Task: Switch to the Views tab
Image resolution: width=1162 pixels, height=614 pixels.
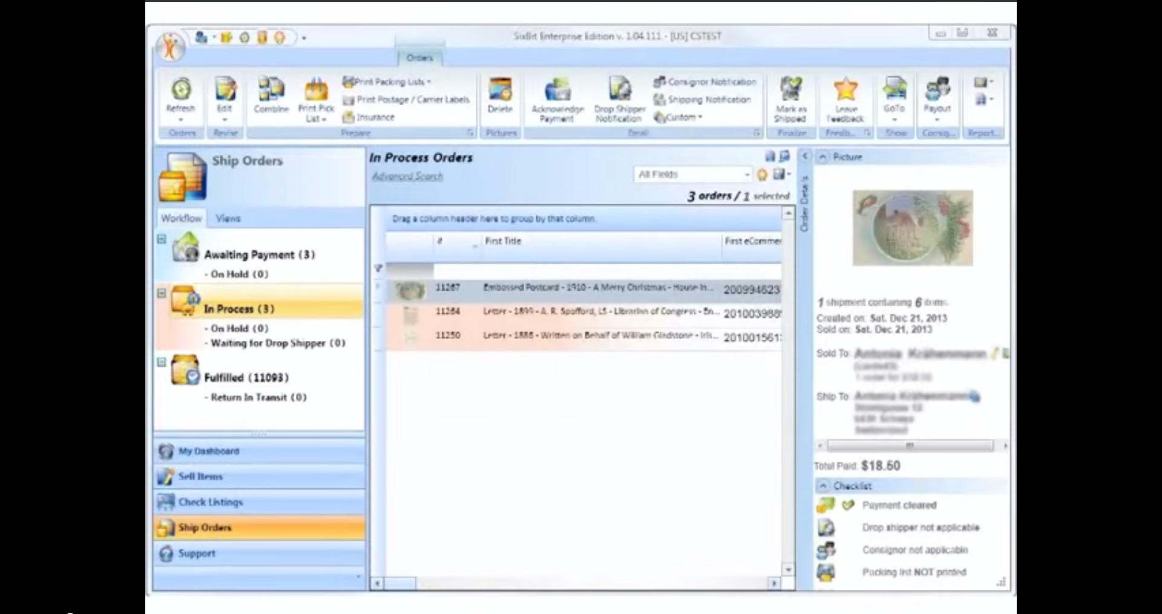Action: pos(228,218)
